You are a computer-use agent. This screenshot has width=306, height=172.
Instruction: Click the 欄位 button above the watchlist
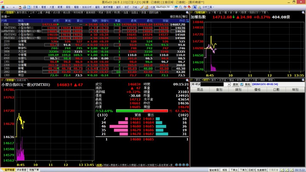click(185, 17)
